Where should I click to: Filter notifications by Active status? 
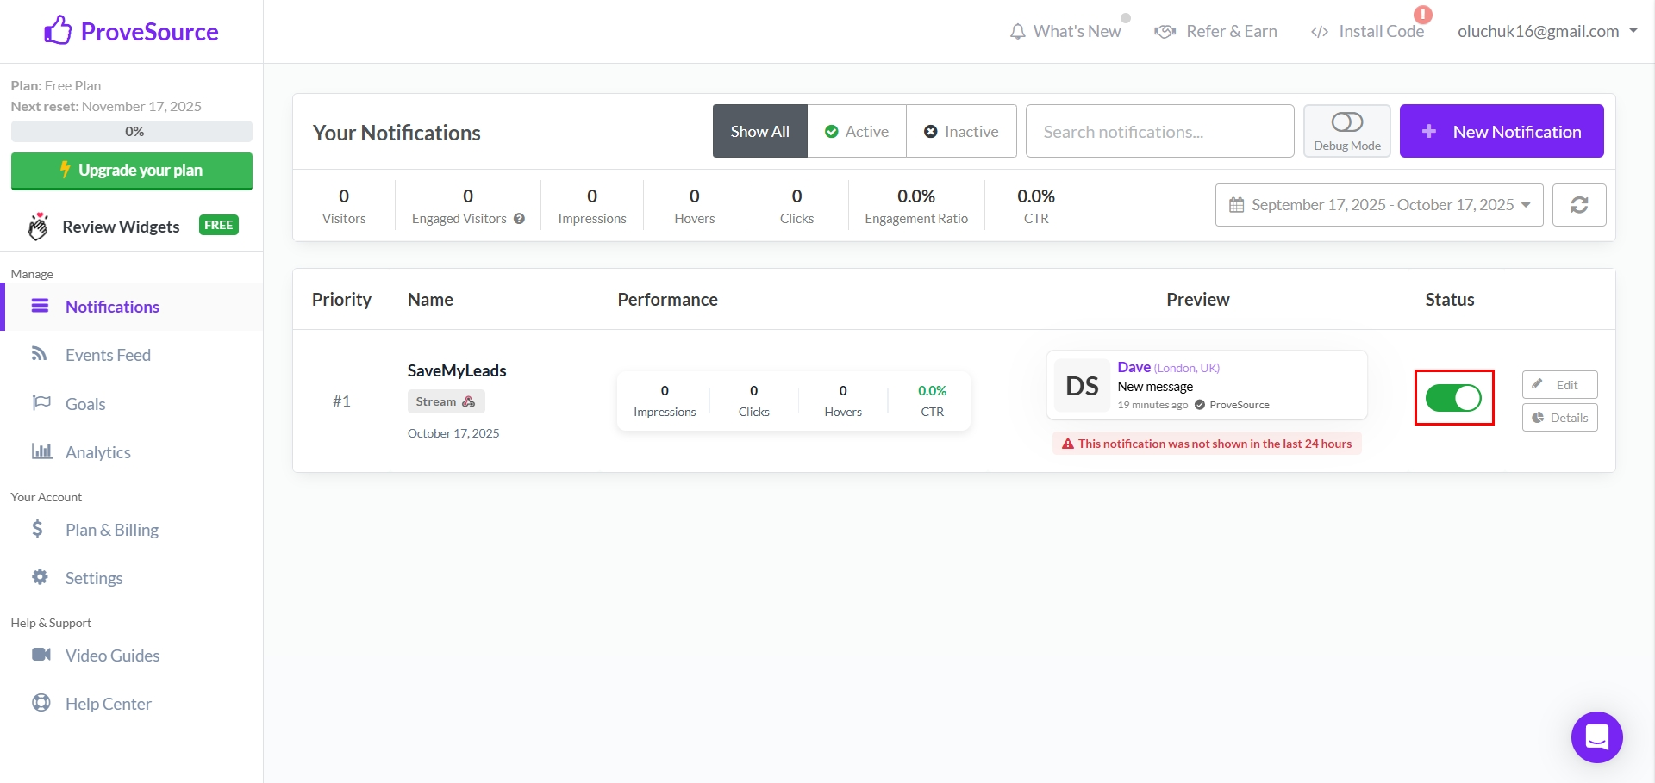pyautogui.click(x=857, y=131)
